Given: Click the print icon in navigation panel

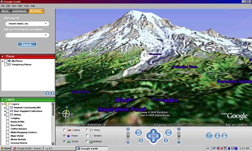Looking at the screenshot, I should pyautogui.click(x=217, y=136).
